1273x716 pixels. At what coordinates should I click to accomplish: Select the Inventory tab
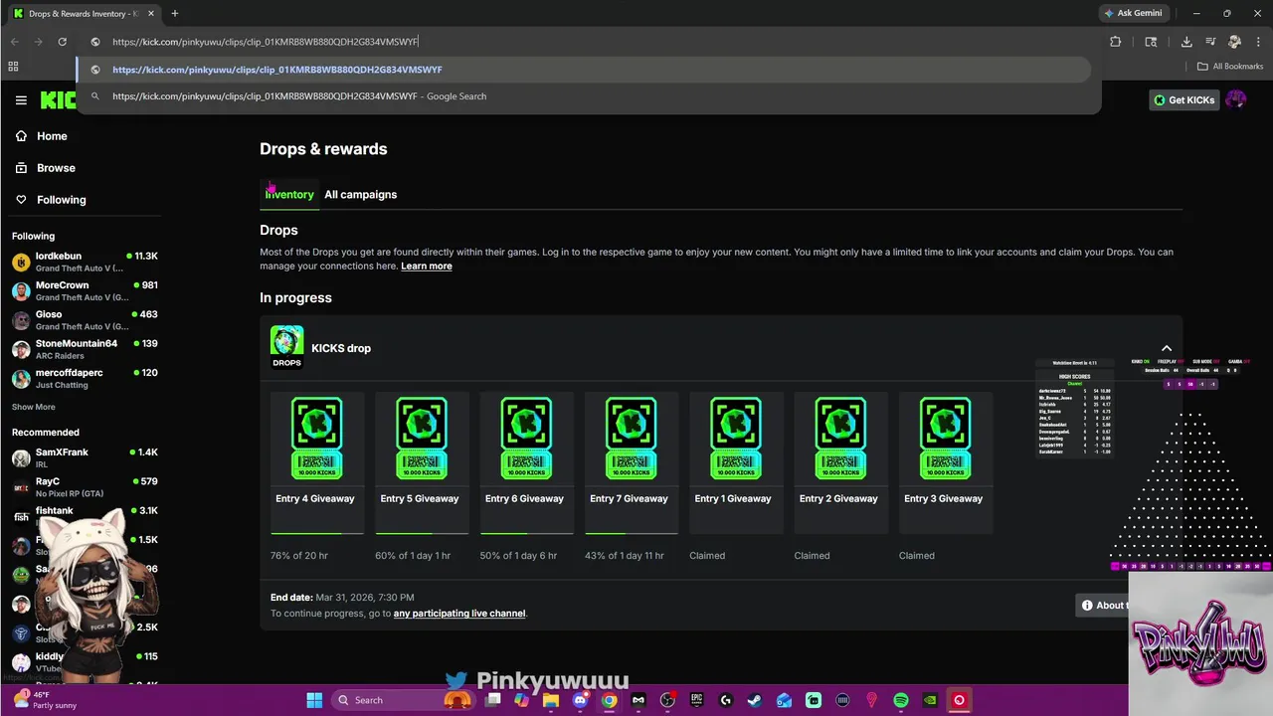point(289,194)
